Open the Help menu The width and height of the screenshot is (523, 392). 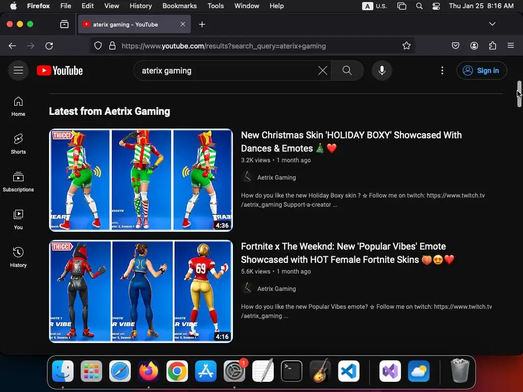pyautogui.click(x=276, y=6)
